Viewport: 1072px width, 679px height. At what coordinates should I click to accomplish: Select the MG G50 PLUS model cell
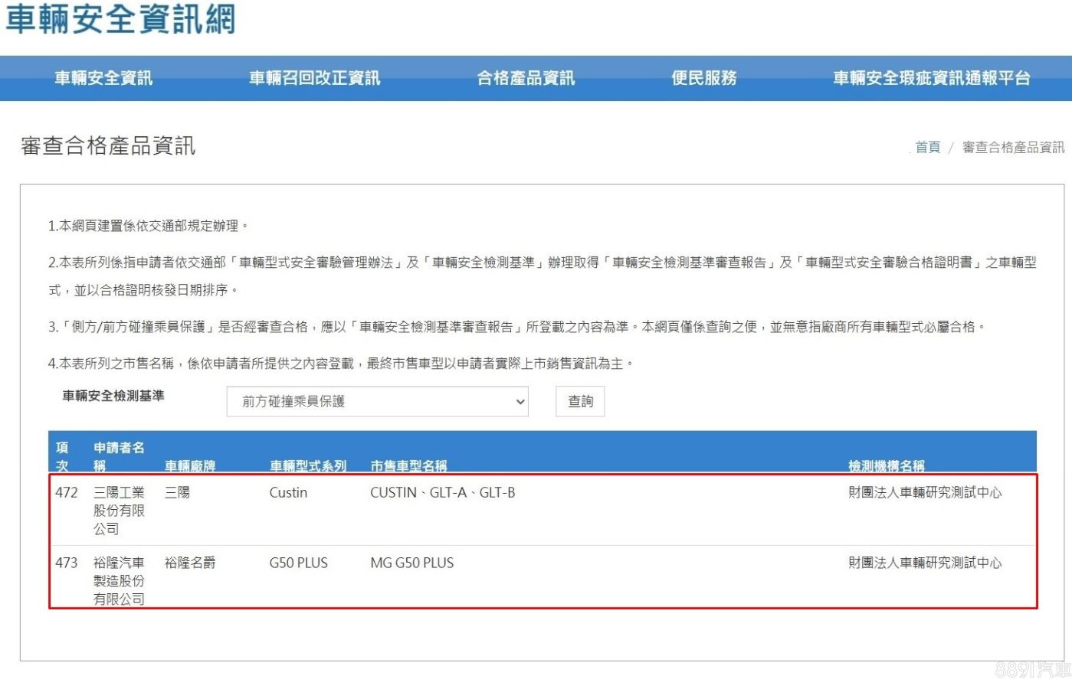(x=411, y=563)
